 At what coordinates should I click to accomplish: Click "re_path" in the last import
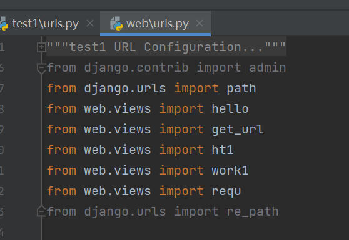[x=253, y=211]
